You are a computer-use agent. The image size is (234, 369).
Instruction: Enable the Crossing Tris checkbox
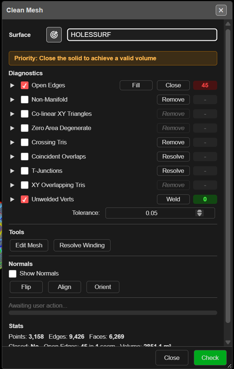(x=25, y=142)
